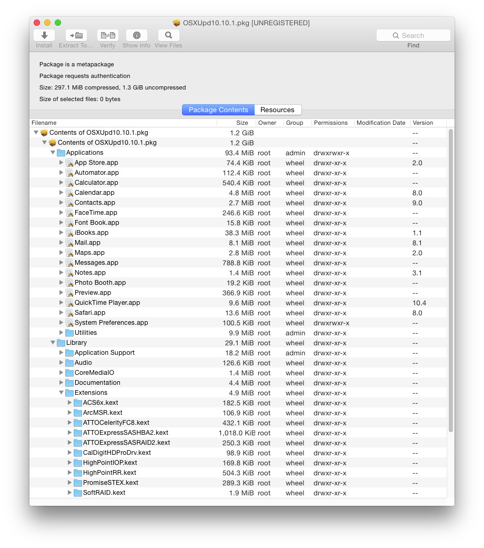
Task: Select the ATTOExpressSASRAID2.kext row
Action: [238, 443]
